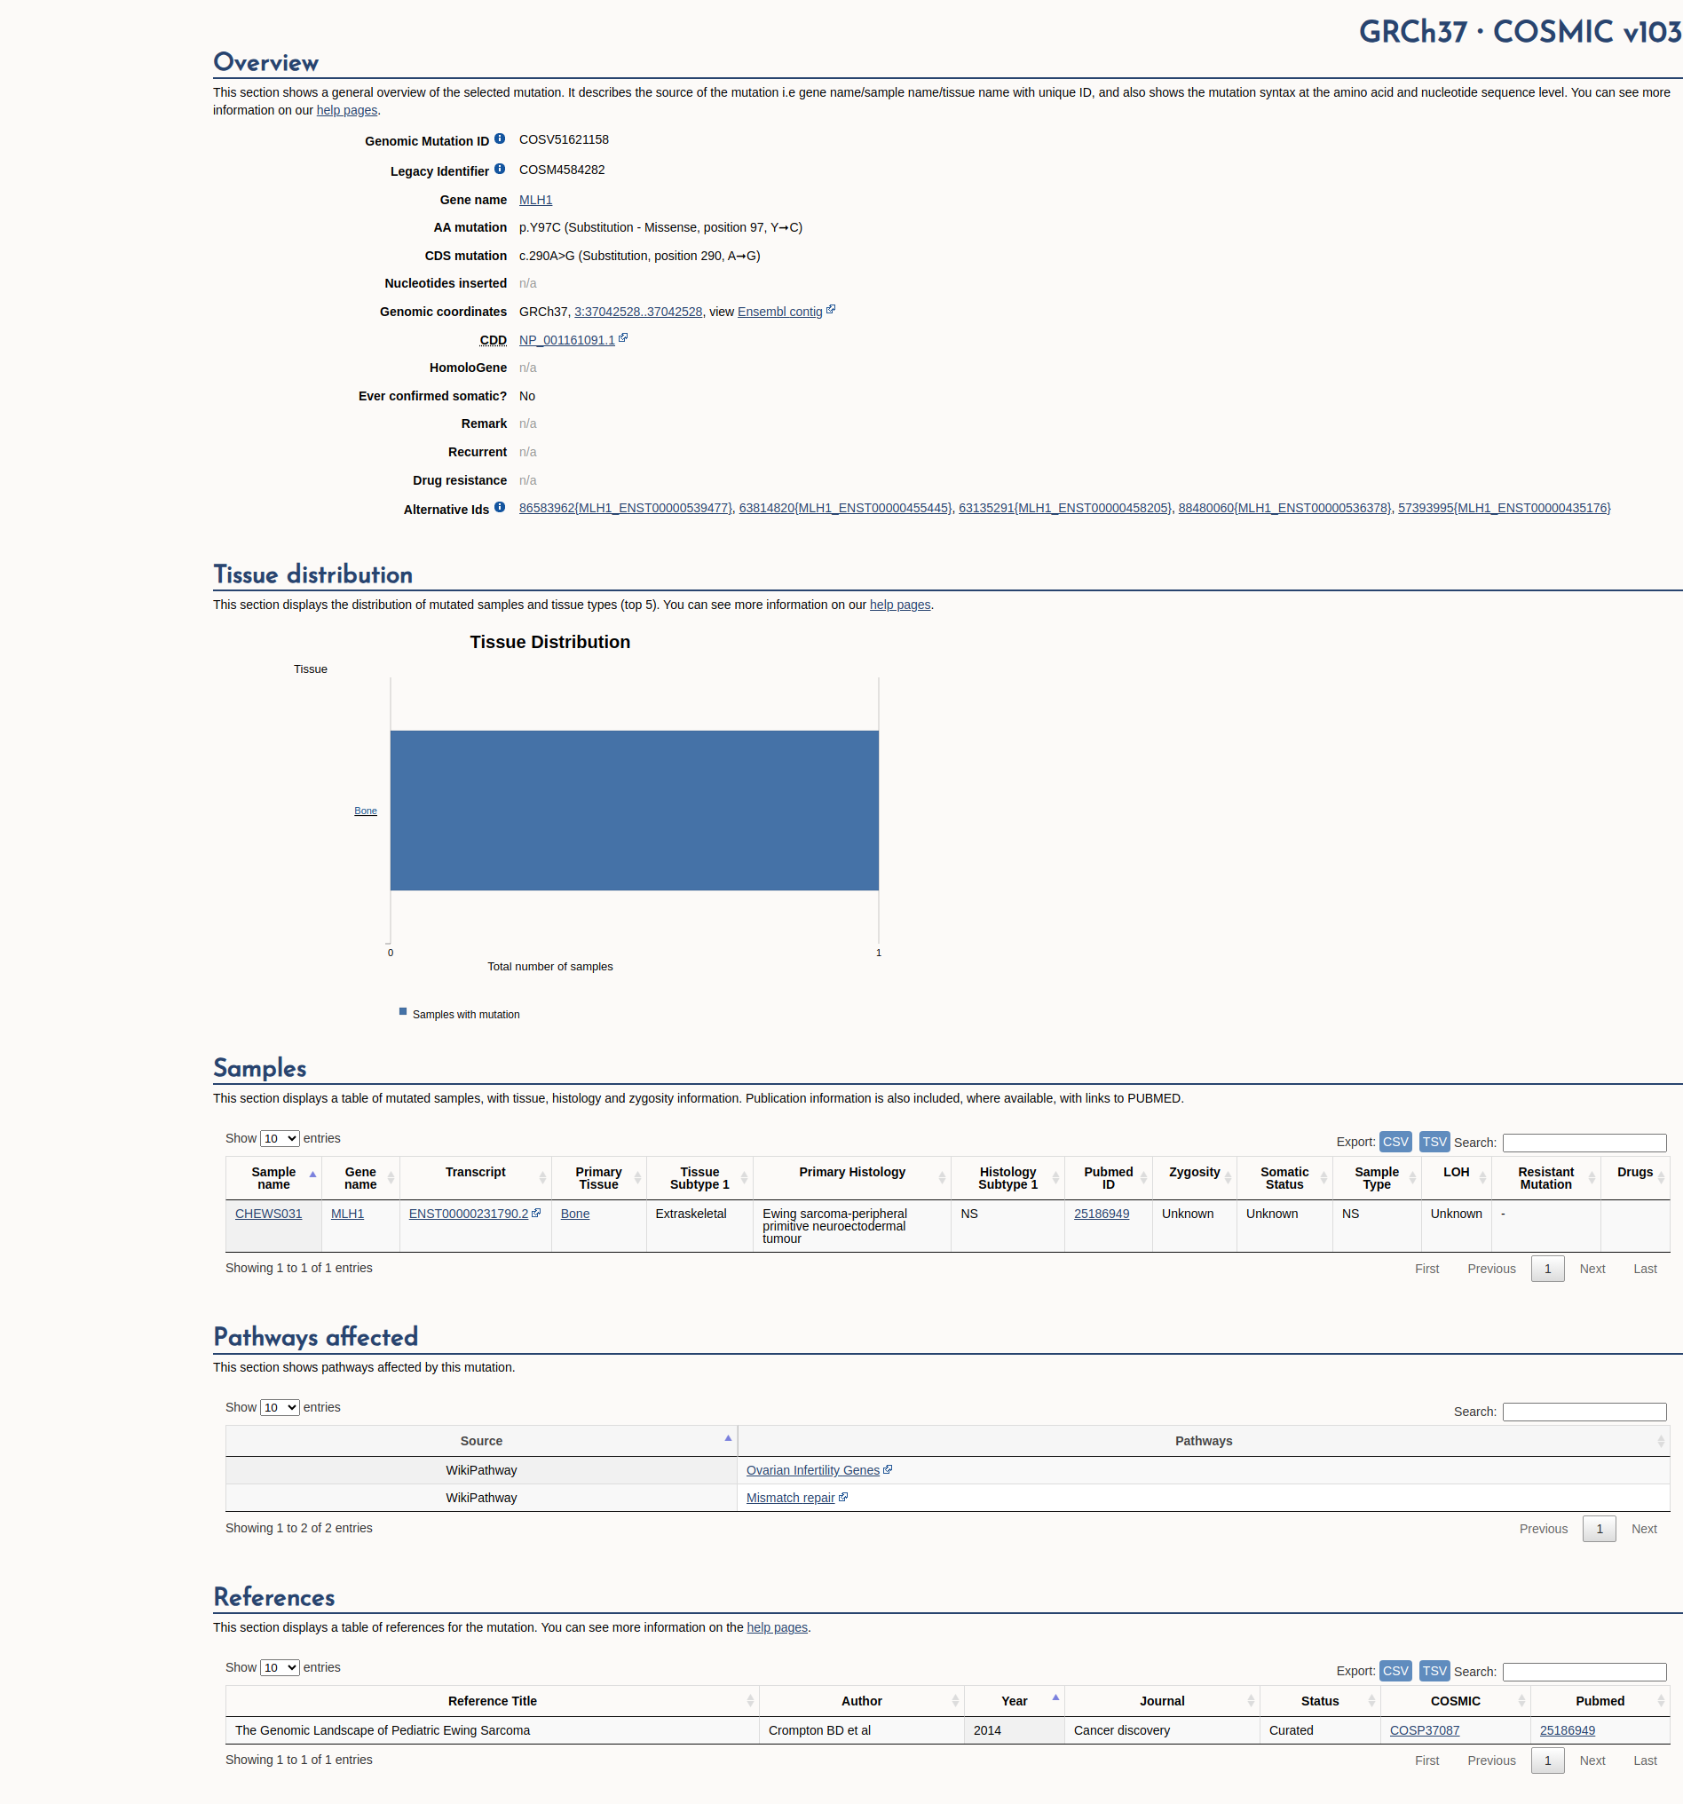Open MLH1 gene link in Overview

coord(535,200)
